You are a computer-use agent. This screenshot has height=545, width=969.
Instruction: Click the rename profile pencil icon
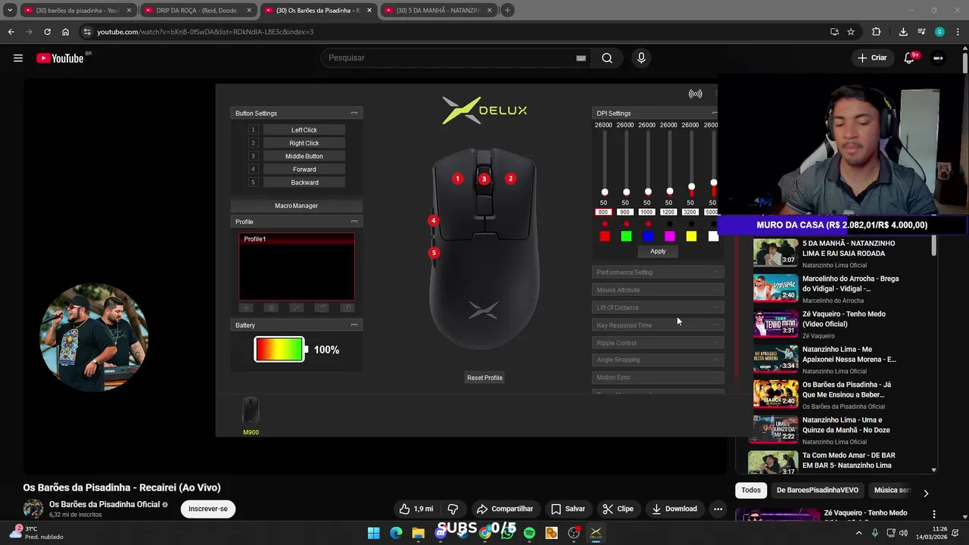coord(297,308)
